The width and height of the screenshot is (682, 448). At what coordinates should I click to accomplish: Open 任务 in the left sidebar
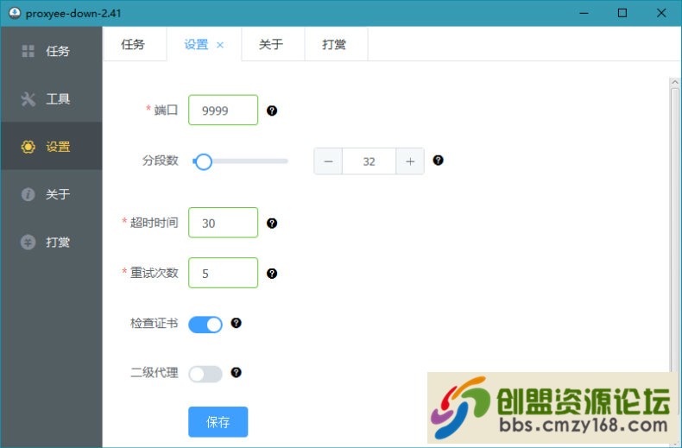point(51,51)
